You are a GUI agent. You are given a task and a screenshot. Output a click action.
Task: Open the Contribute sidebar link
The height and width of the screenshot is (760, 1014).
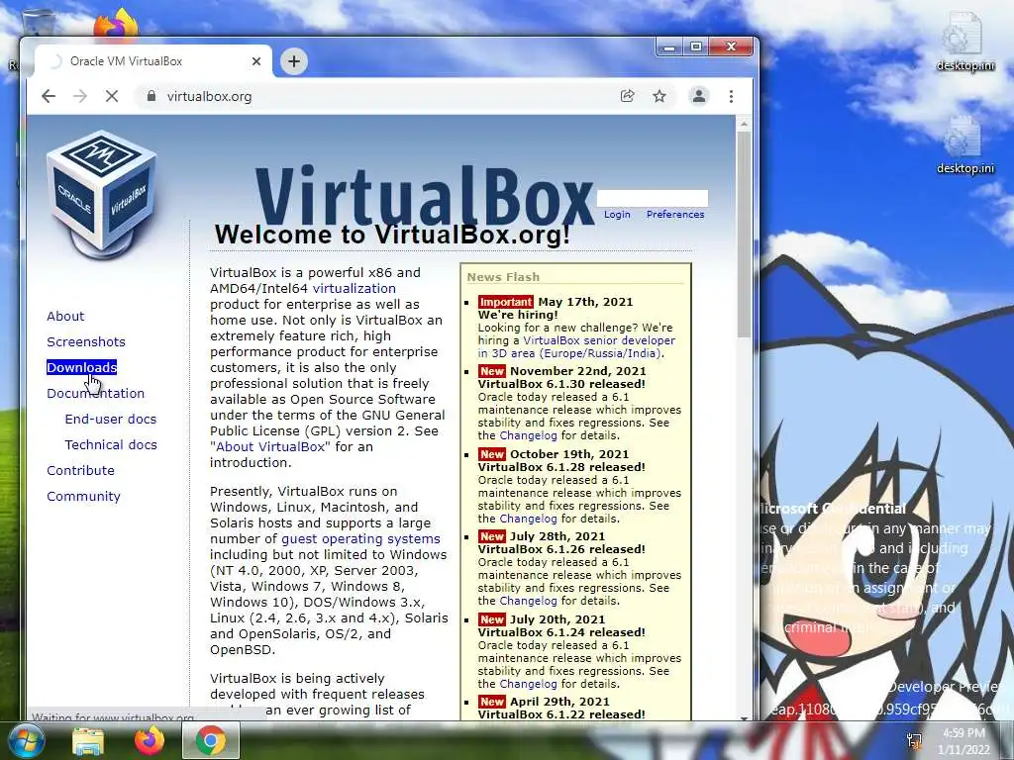pyautogui.click(x=80, y=470)
